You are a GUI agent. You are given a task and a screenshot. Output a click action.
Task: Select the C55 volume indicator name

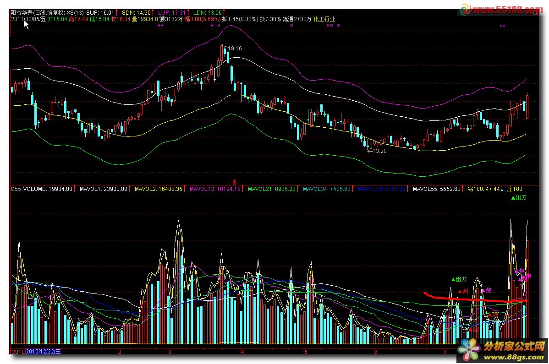pyautogui.click(x=16, y=189)
